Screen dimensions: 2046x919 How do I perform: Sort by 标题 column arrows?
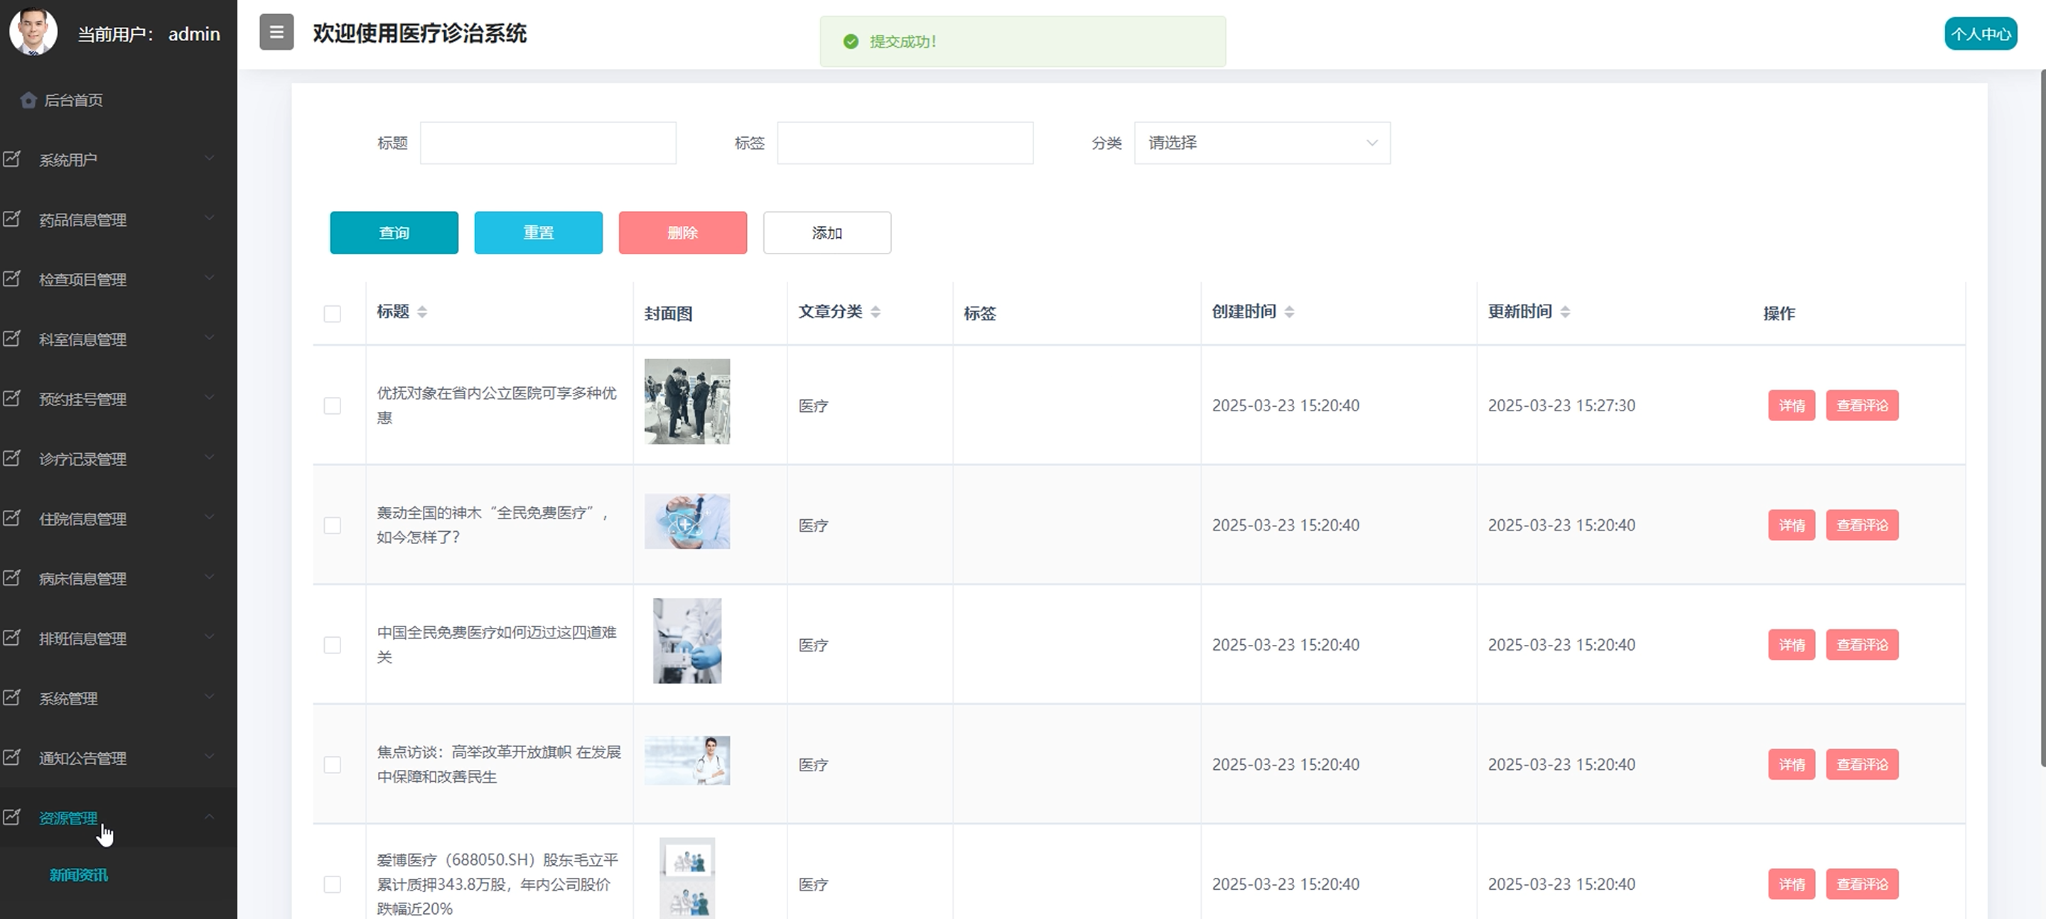click(421, 312)
